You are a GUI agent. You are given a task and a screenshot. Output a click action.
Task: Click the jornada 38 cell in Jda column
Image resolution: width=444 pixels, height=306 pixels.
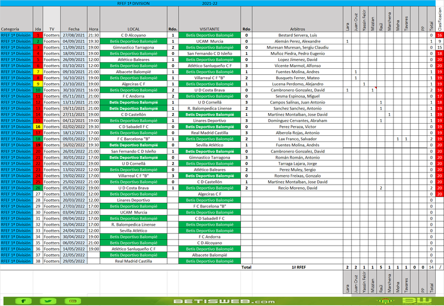pos(38,261)
